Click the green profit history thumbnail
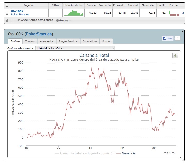The height and width of the screenshot is (164, 188). pyautogui.click(x=74, y=13)
